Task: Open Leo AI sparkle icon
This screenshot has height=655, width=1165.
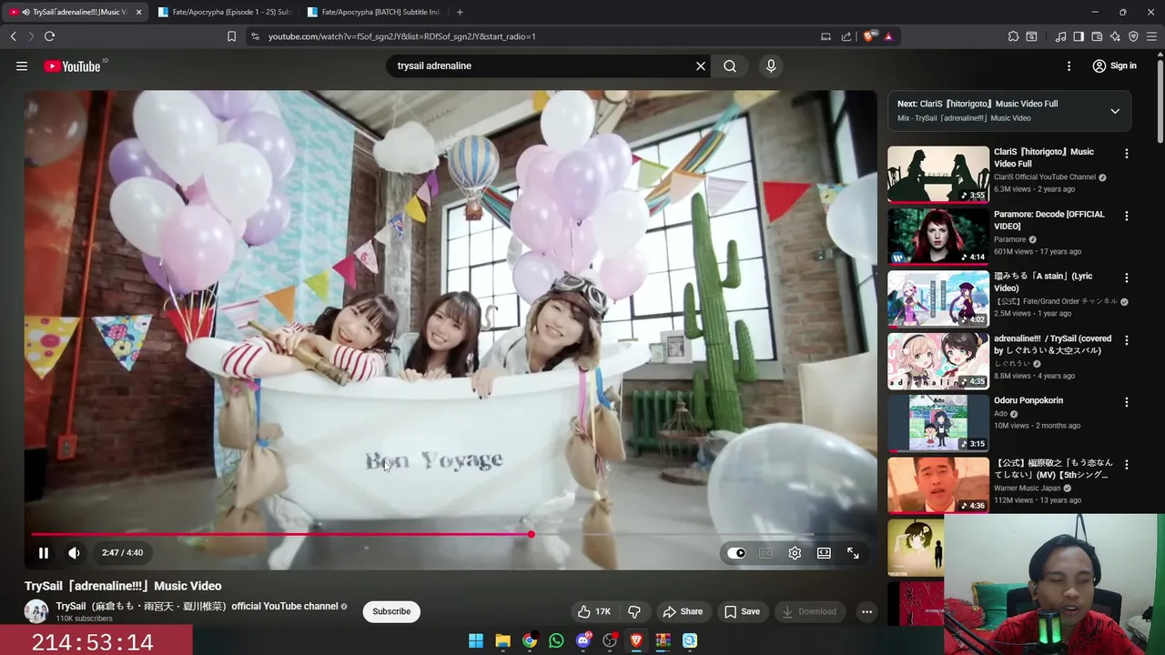Action: (x=1115, y=36)
